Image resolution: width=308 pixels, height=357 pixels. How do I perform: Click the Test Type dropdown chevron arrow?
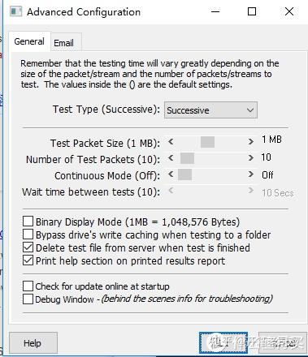coord(249,110)
